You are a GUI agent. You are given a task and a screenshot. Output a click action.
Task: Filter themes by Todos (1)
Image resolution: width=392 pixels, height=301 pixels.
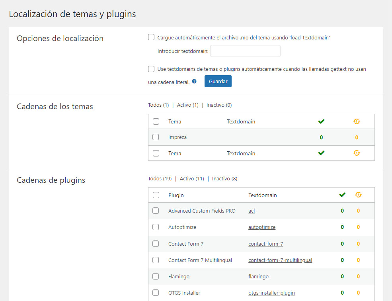(x=158, y=105)
